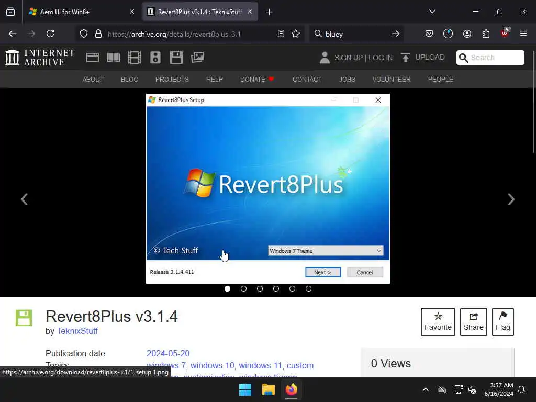
Task: Open the taskbar clock showing 3:57 AM
Action: point(499,389)
